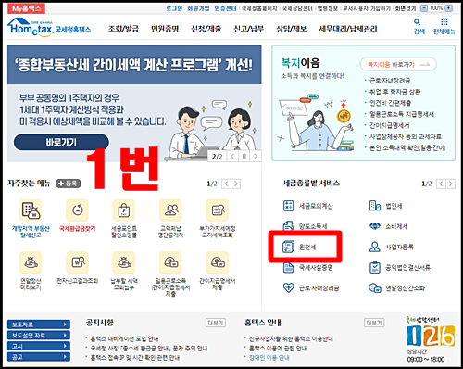Screen dimensions: 463x369
Task: Click 바로가기 on the banner
Action: coord(61,142)
